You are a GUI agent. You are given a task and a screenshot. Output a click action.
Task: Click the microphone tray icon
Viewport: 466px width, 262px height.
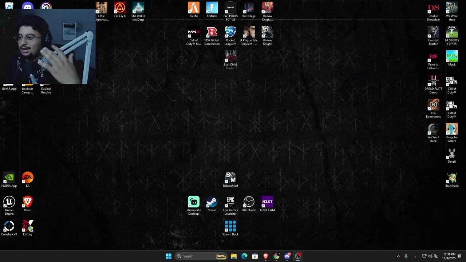pos(406,256)
